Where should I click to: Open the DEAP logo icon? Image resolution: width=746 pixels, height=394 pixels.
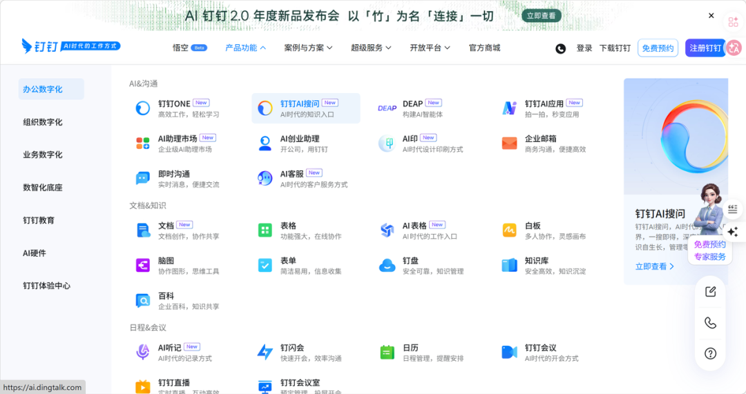coord(388,108)
